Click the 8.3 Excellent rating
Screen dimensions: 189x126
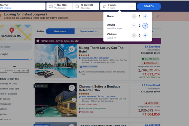click(152, 125)
